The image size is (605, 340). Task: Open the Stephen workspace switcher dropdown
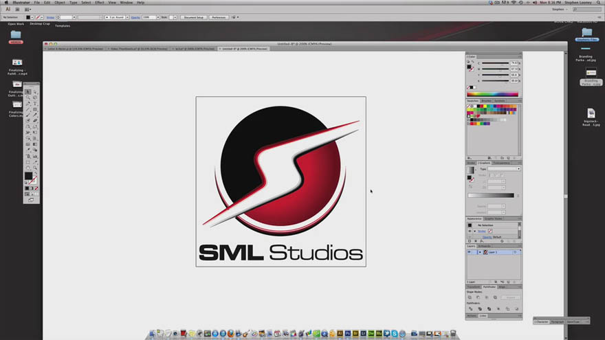pyautogui.click(x=560, y=9)
